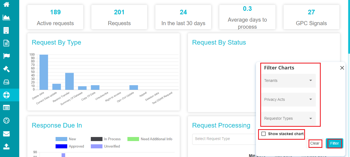
Task: Click the Restrict Transfer bar
Action: pos(69,81)
